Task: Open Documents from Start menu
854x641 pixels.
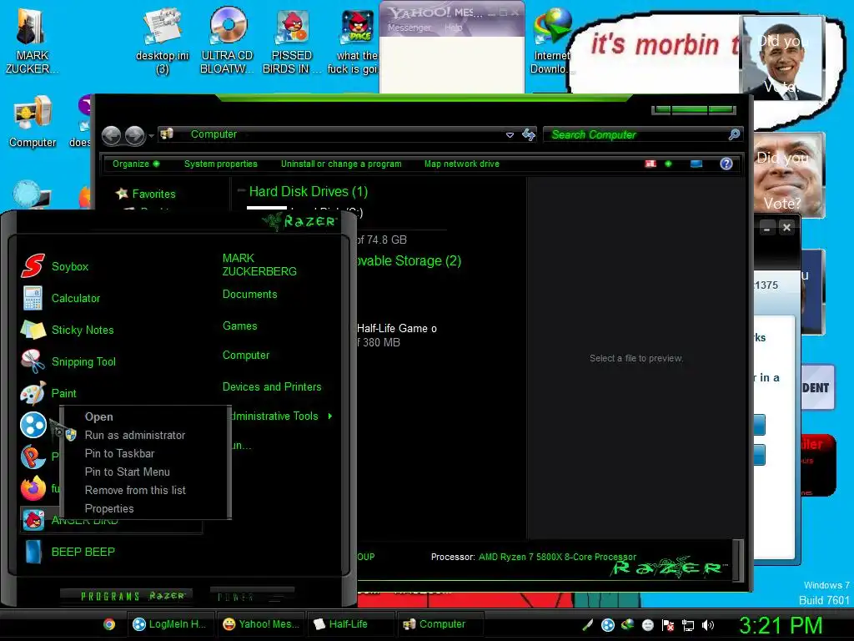Action: coord(249,295)
